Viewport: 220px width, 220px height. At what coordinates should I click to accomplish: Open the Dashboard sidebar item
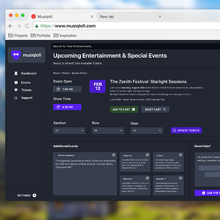(25, 73)
